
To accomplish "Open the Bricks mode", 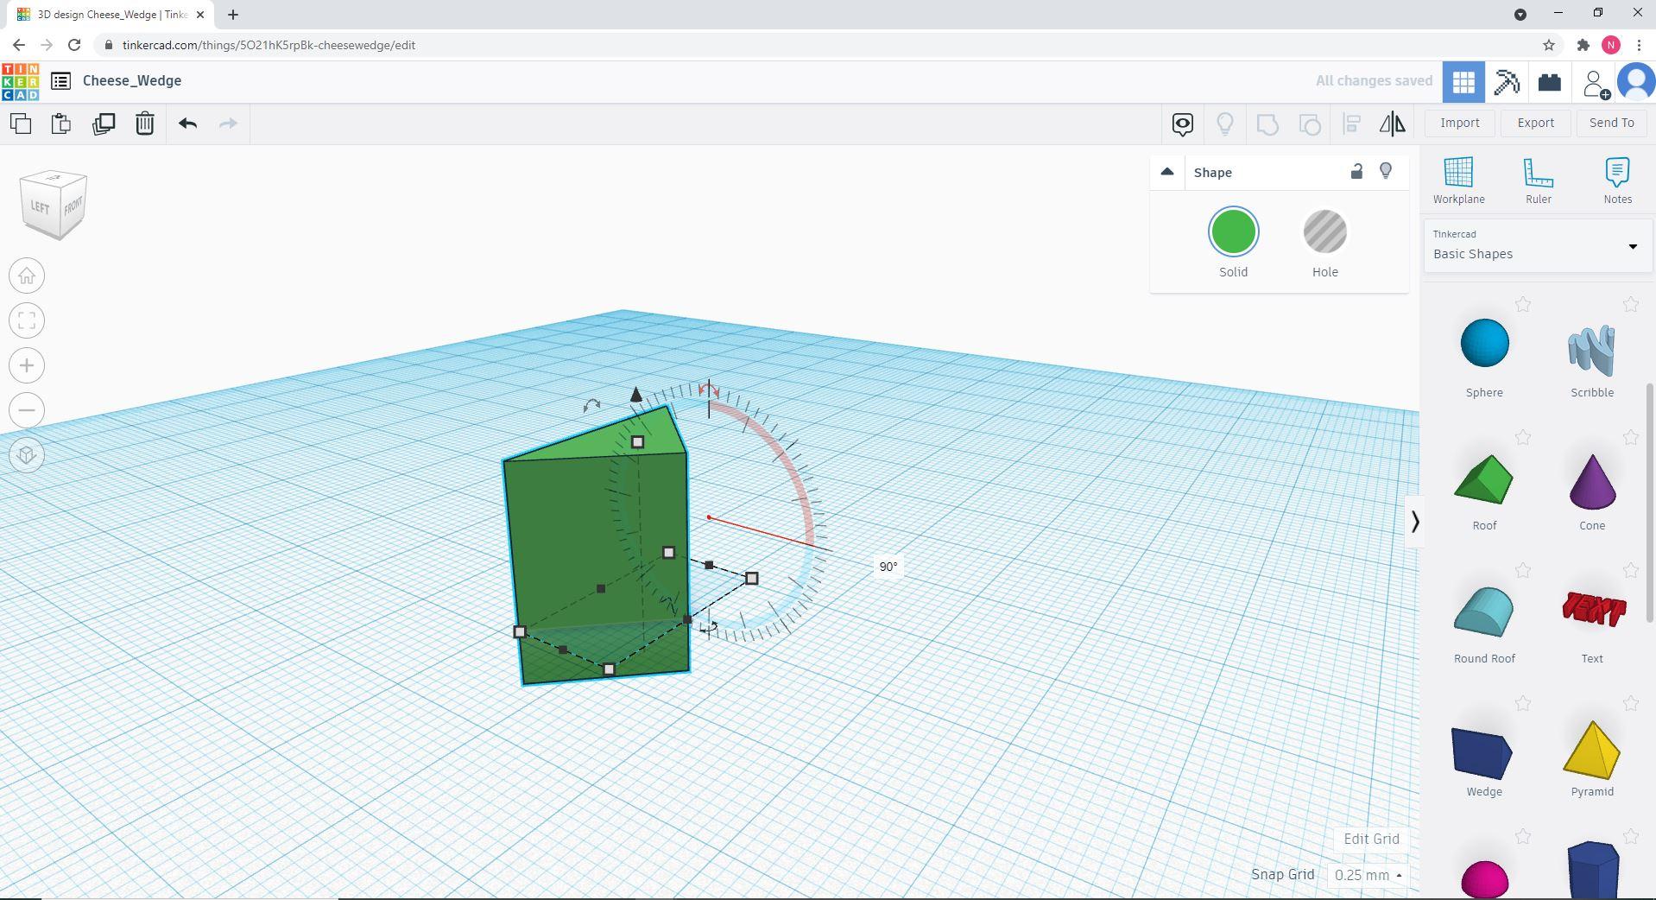I will point(1550,82).
